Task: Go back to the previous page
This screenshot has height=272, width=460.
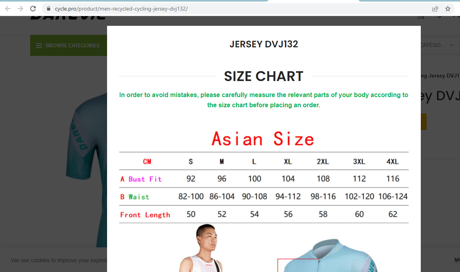Action: coord(8,9)
